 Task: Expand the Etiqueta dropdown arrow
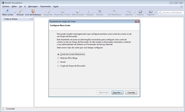(x=94, y=13)
